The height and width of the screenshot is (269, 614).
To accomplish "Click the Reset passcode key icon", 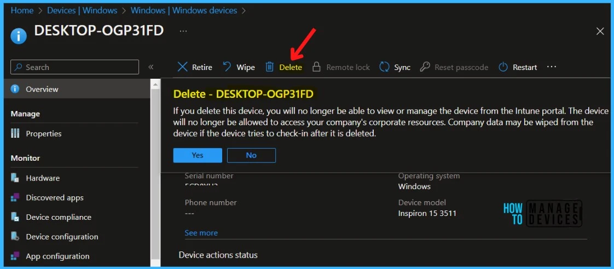I will (425, 67).
